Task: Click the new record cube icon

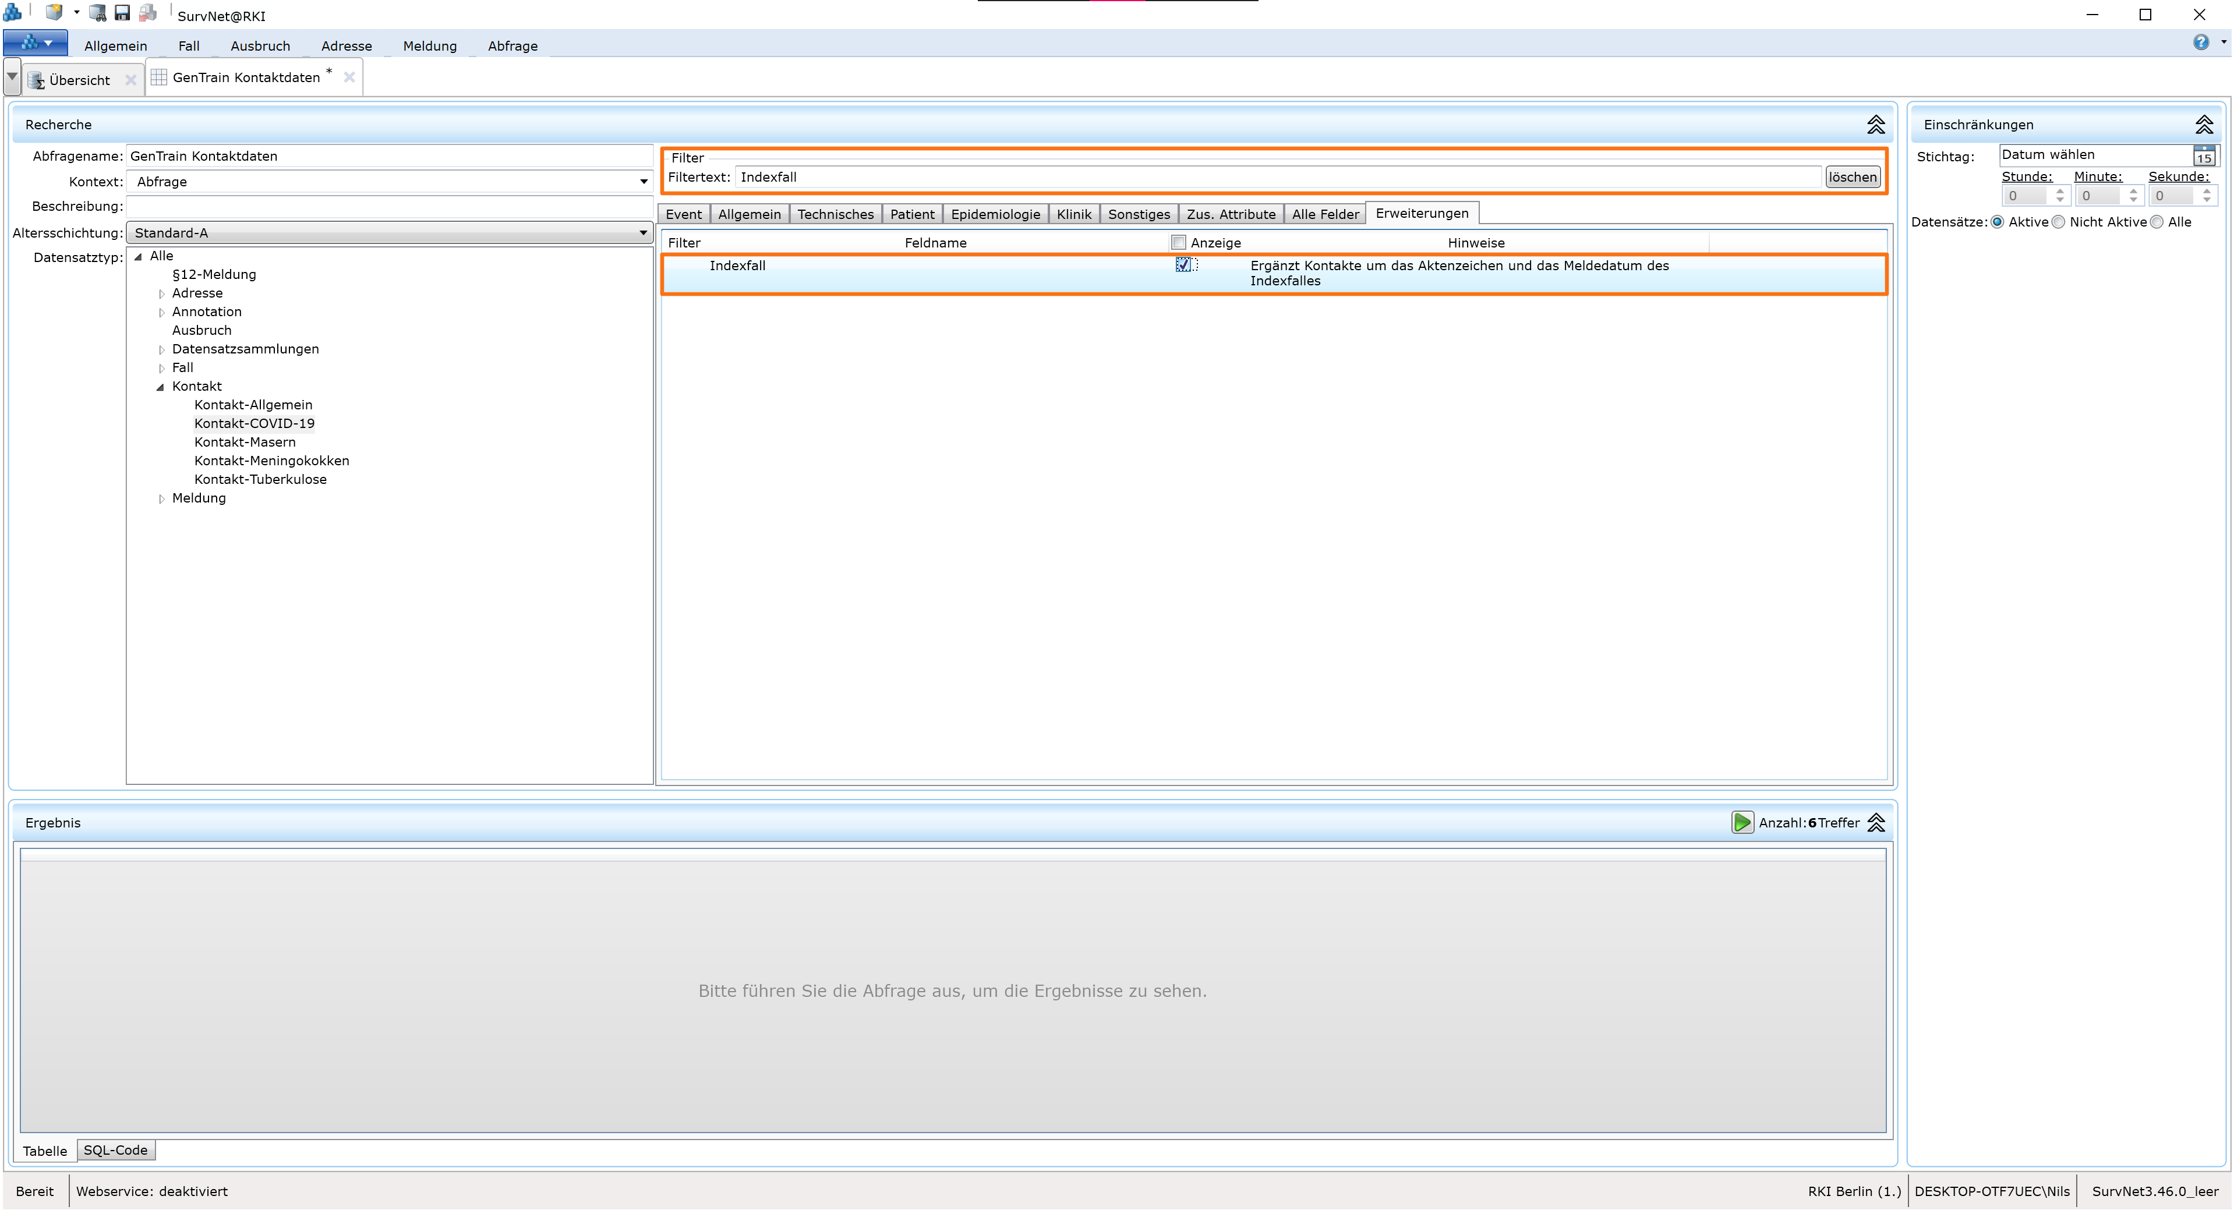Action: coord(54,12)
